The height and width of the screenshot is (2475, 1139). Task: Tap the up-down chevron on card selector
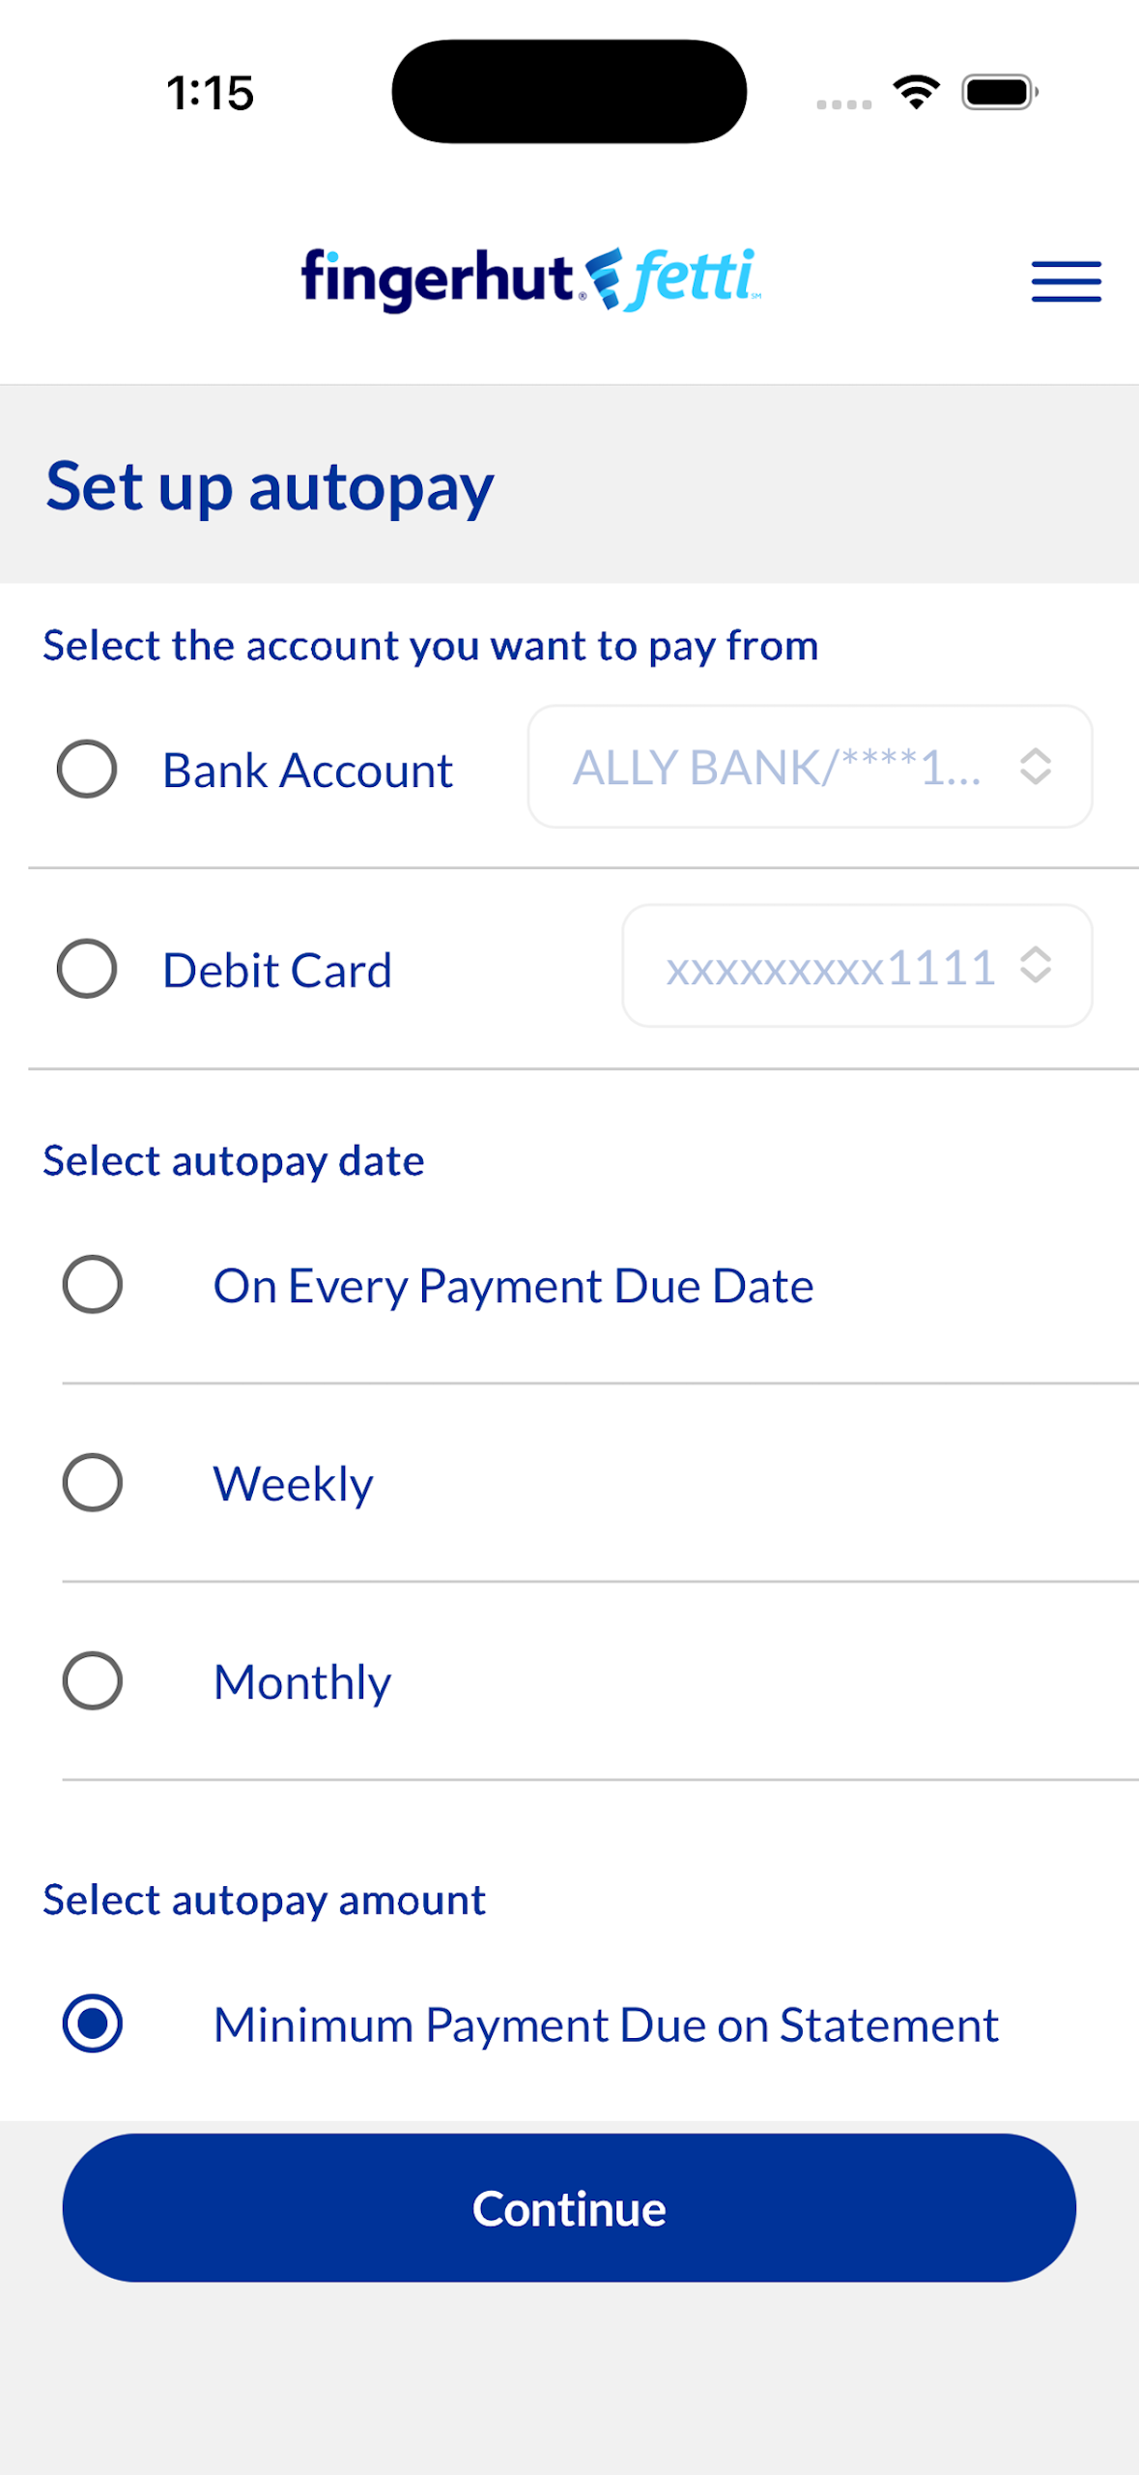(x=1035, y=966)
